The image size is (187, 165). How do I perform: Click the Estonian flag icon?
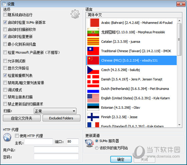click(x=93, y=107)
